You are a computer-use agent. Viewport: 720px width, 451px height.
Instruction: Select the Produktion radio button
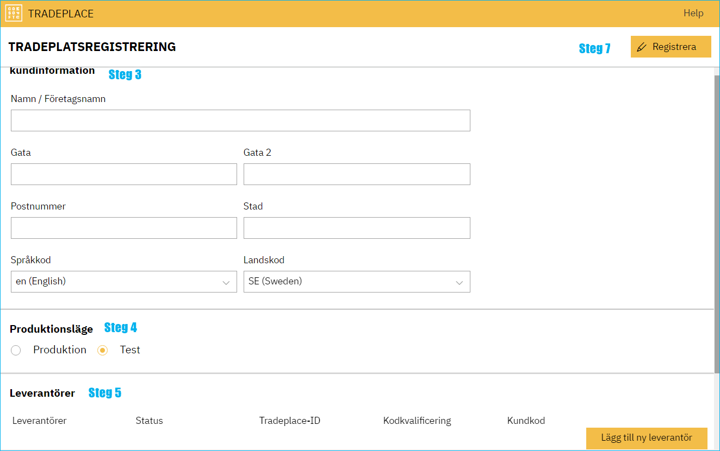[x=16, y=351]
